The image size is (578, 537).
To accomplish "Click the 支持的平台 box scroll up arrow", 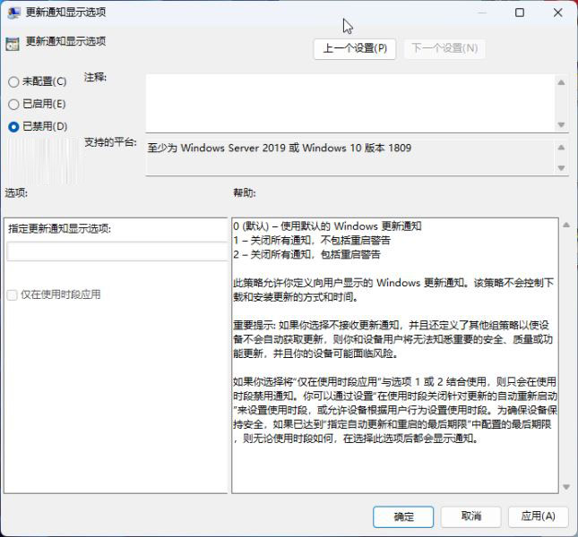I will click(x=561, y=148).
